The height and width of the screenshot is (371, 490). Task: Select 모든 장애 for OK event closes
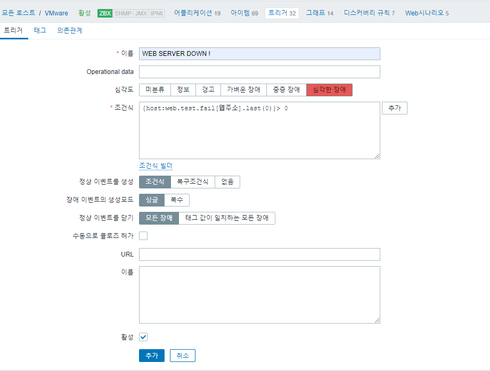pyautogui.click(x=159, y=218)
